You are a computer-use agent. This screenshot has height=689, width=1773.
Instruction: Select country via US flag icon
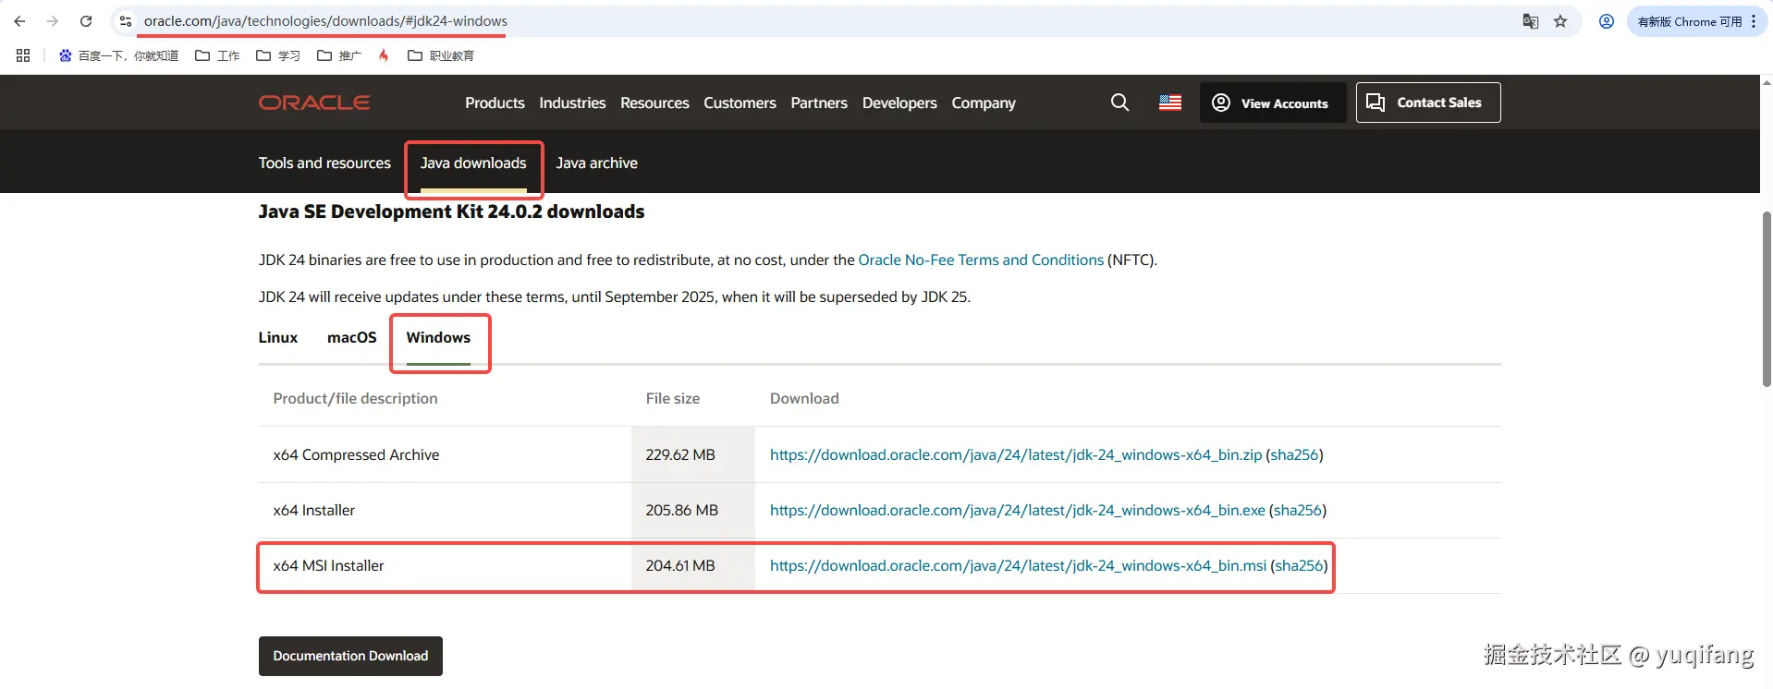[1170, 103]
